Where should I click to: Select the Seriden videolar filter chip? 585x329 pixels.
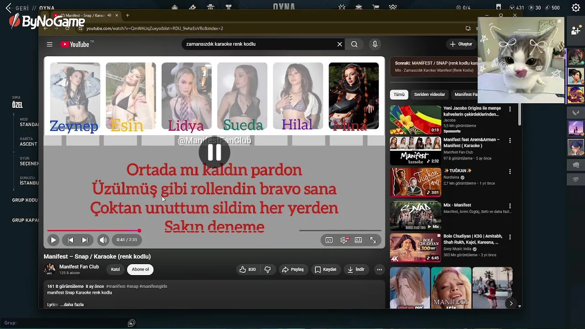[429, 95]
